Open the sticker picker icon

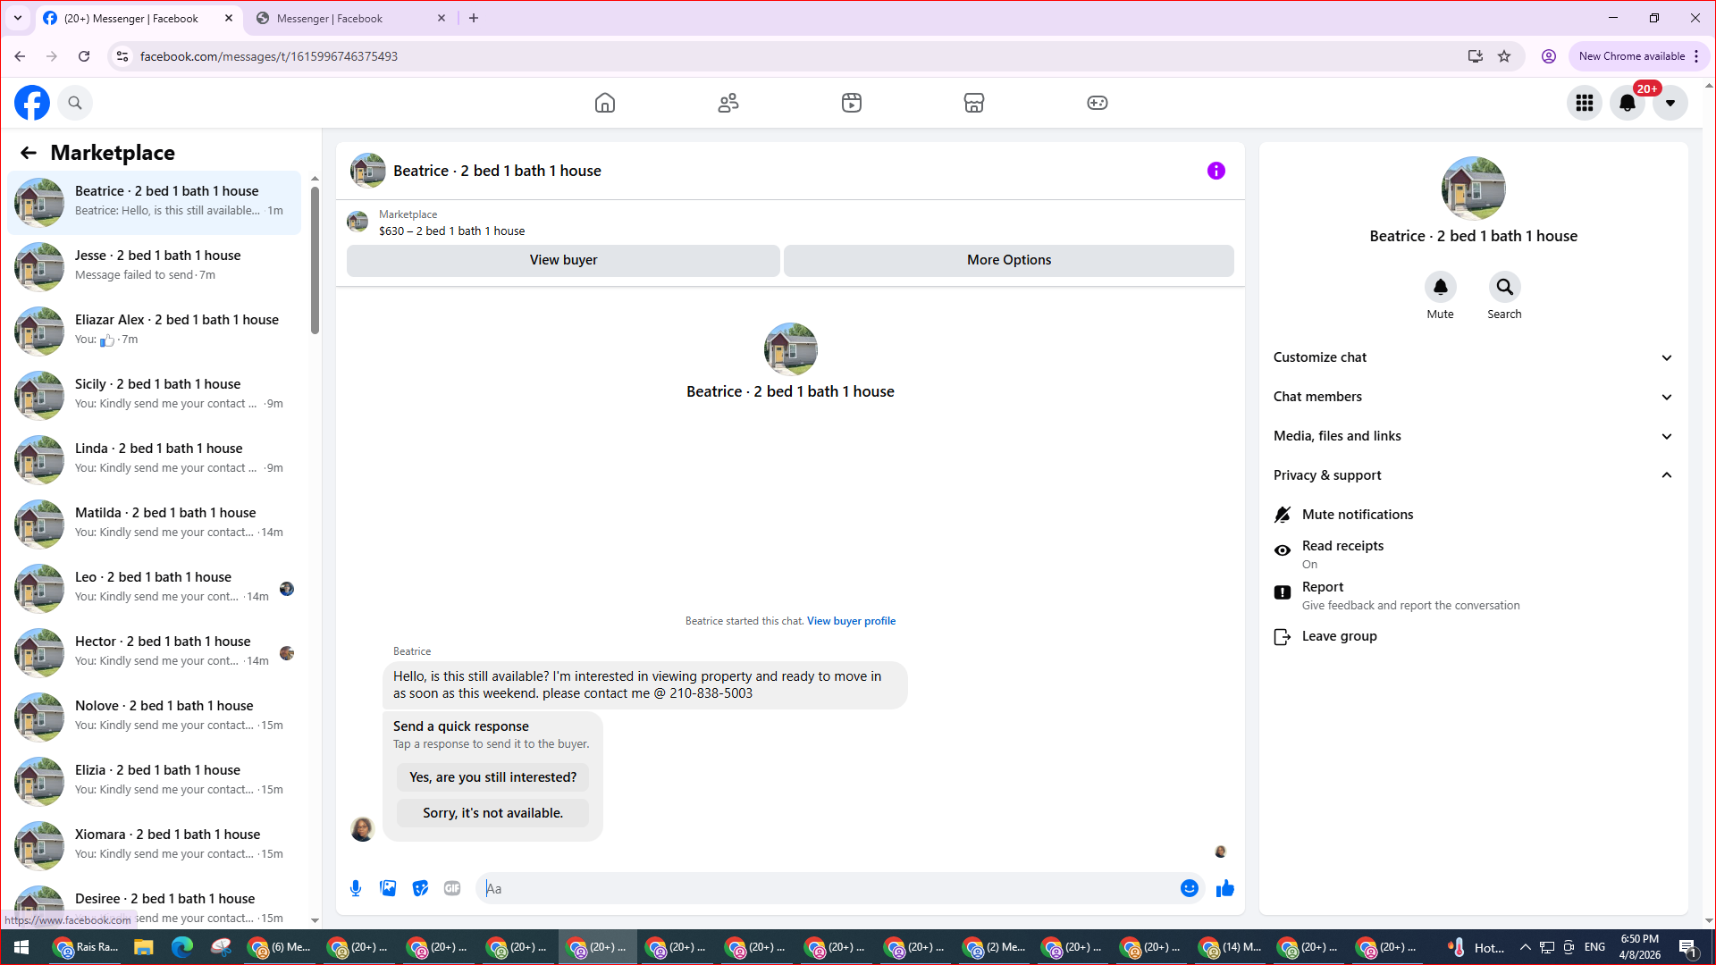coord(420,888)
